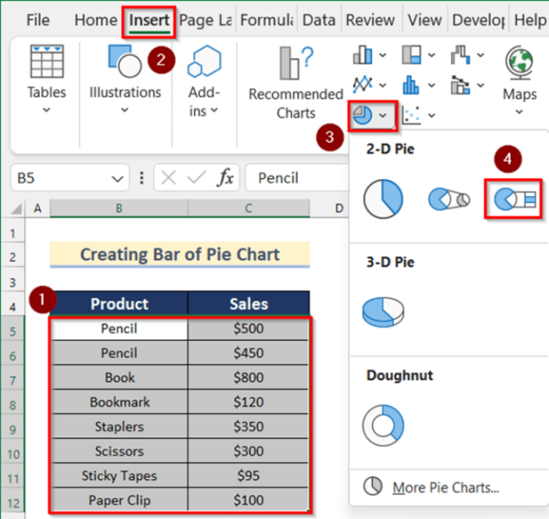This screenshot has height=519, width=549.
Task: Open More Pie Charts link
Action: [x=446, y=488]
